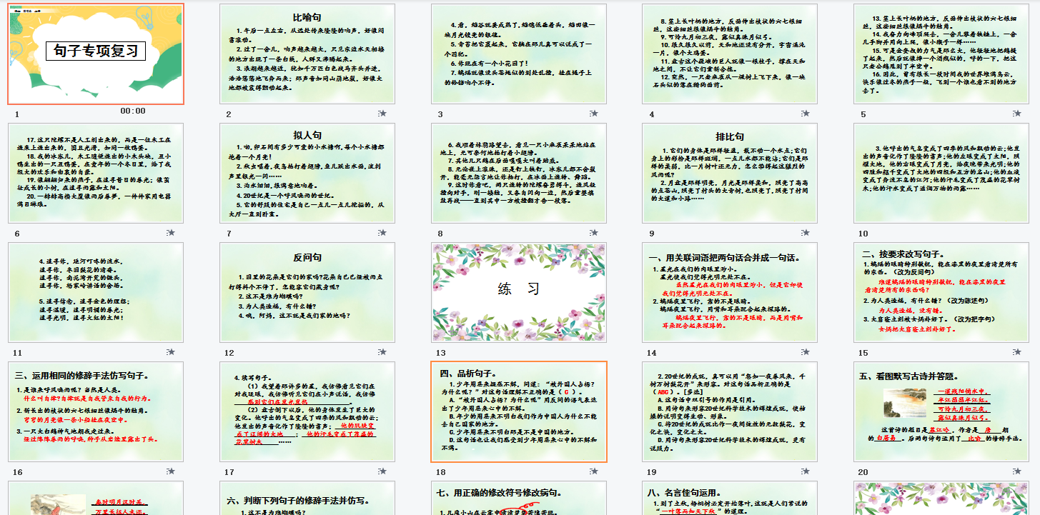Click the animation star under slide 9
The height and width of the screenshot is (515, 1040).
tap(806, 233)
